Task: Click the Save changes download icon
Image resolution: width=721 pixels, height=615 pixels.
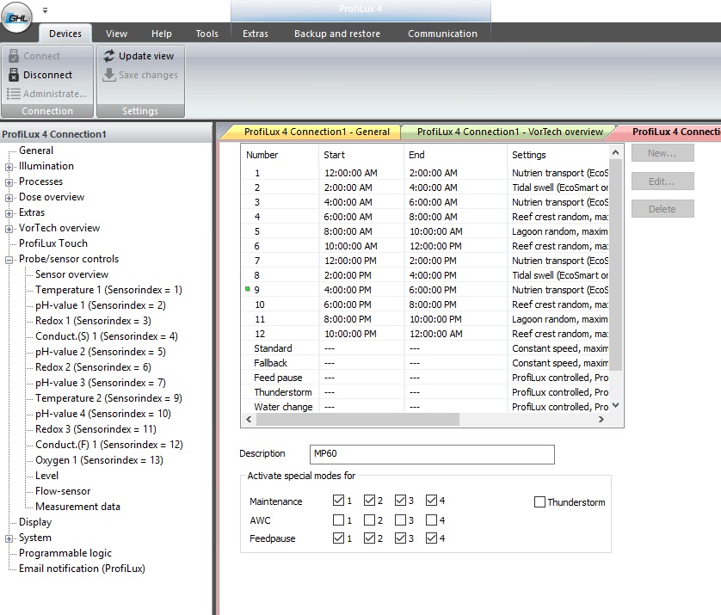Action: 109,75
